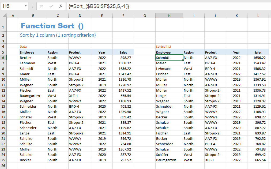Viewport: 271px width, 169px height.
Task: Click the 'Year' header in column E
Action: point(102,52)
